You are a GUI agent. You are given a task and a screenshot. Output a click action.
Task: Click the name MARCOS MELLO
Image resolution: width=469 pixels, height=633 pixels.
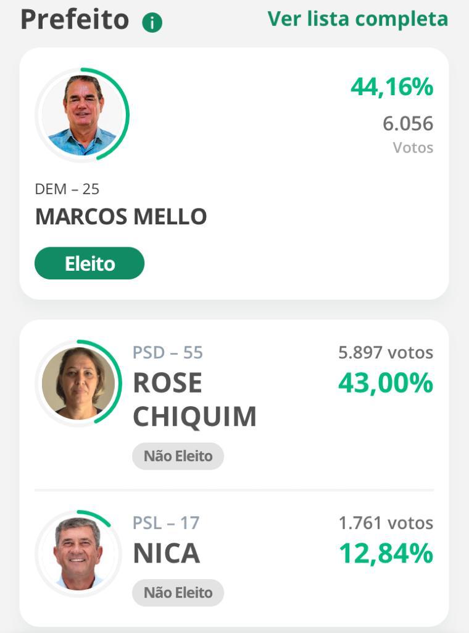121,216
